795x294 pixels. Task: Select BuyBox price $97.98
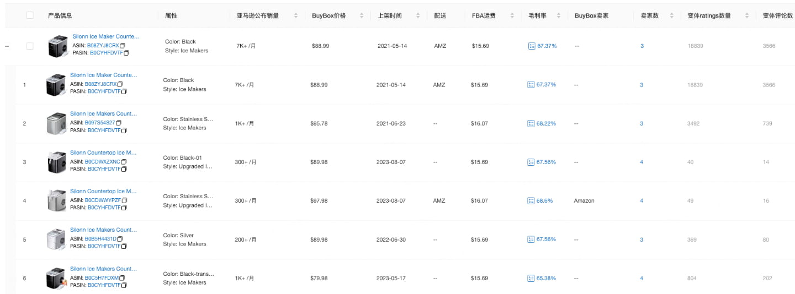click(319, 201)
